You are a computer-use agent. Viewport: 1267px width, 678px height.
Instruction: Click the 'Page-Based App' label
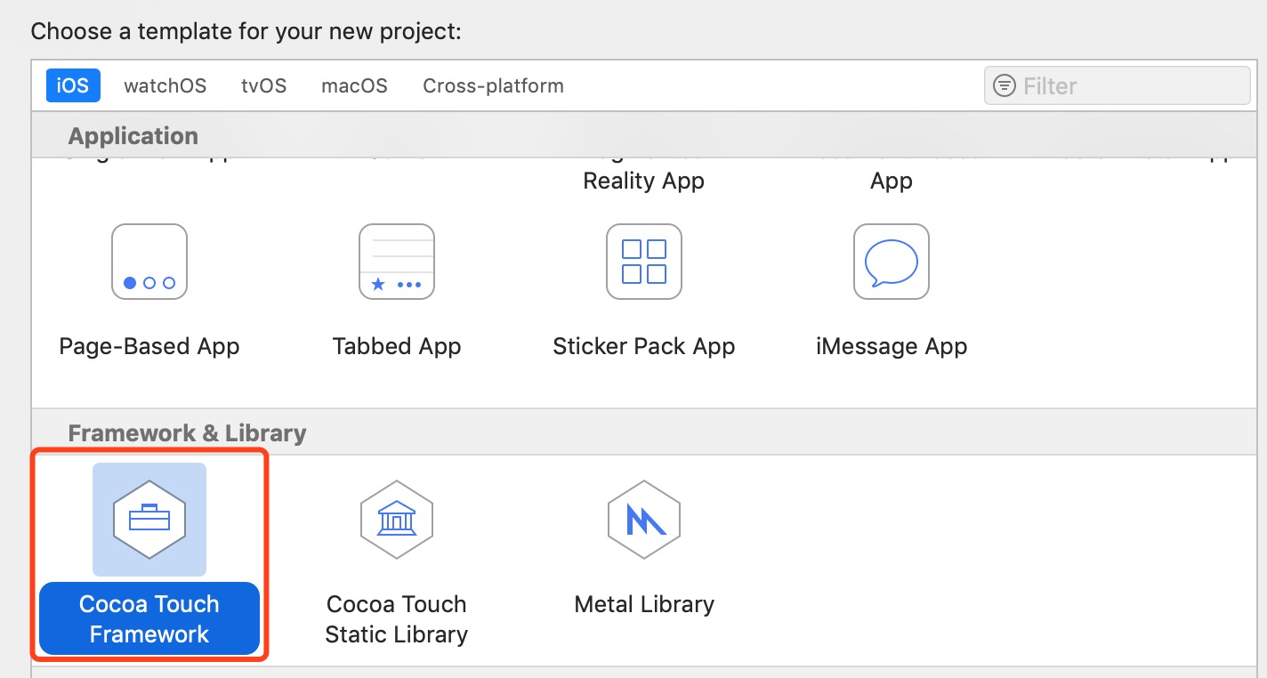click(x=149, y=346)
